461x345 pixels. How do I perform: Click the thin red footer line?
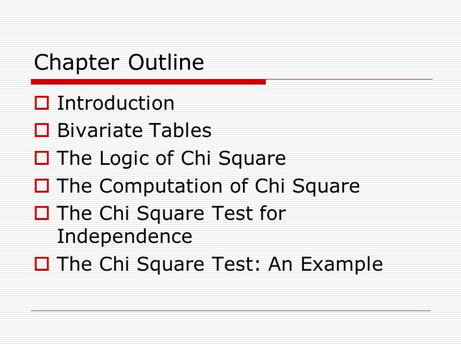[231, 310]
